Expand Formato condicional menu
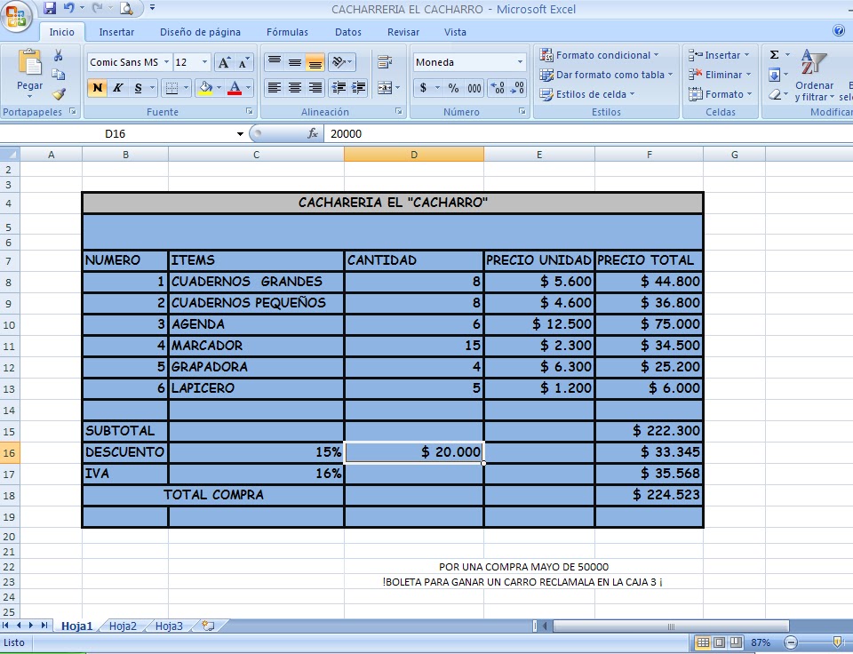 [598, 55]
